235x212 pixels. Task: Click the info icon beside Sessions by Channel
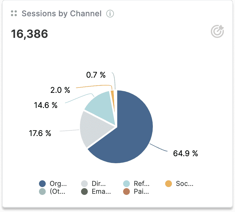[110, 13]
